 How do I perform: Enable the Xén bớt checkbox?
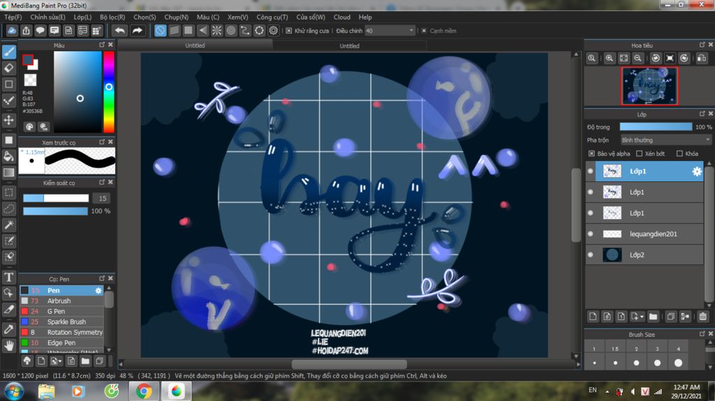pos(640,153)
